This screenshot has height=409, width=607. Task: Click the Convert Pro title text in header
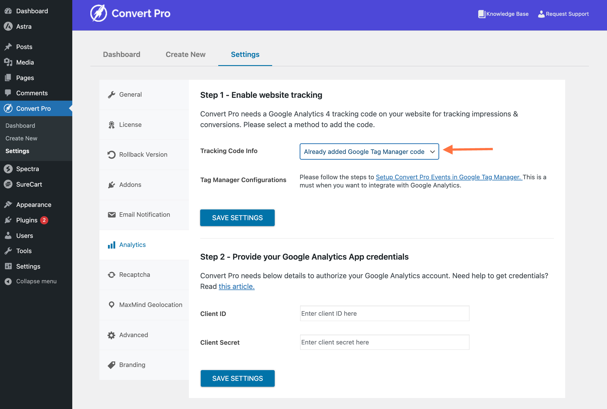click(x=141, y=14)
